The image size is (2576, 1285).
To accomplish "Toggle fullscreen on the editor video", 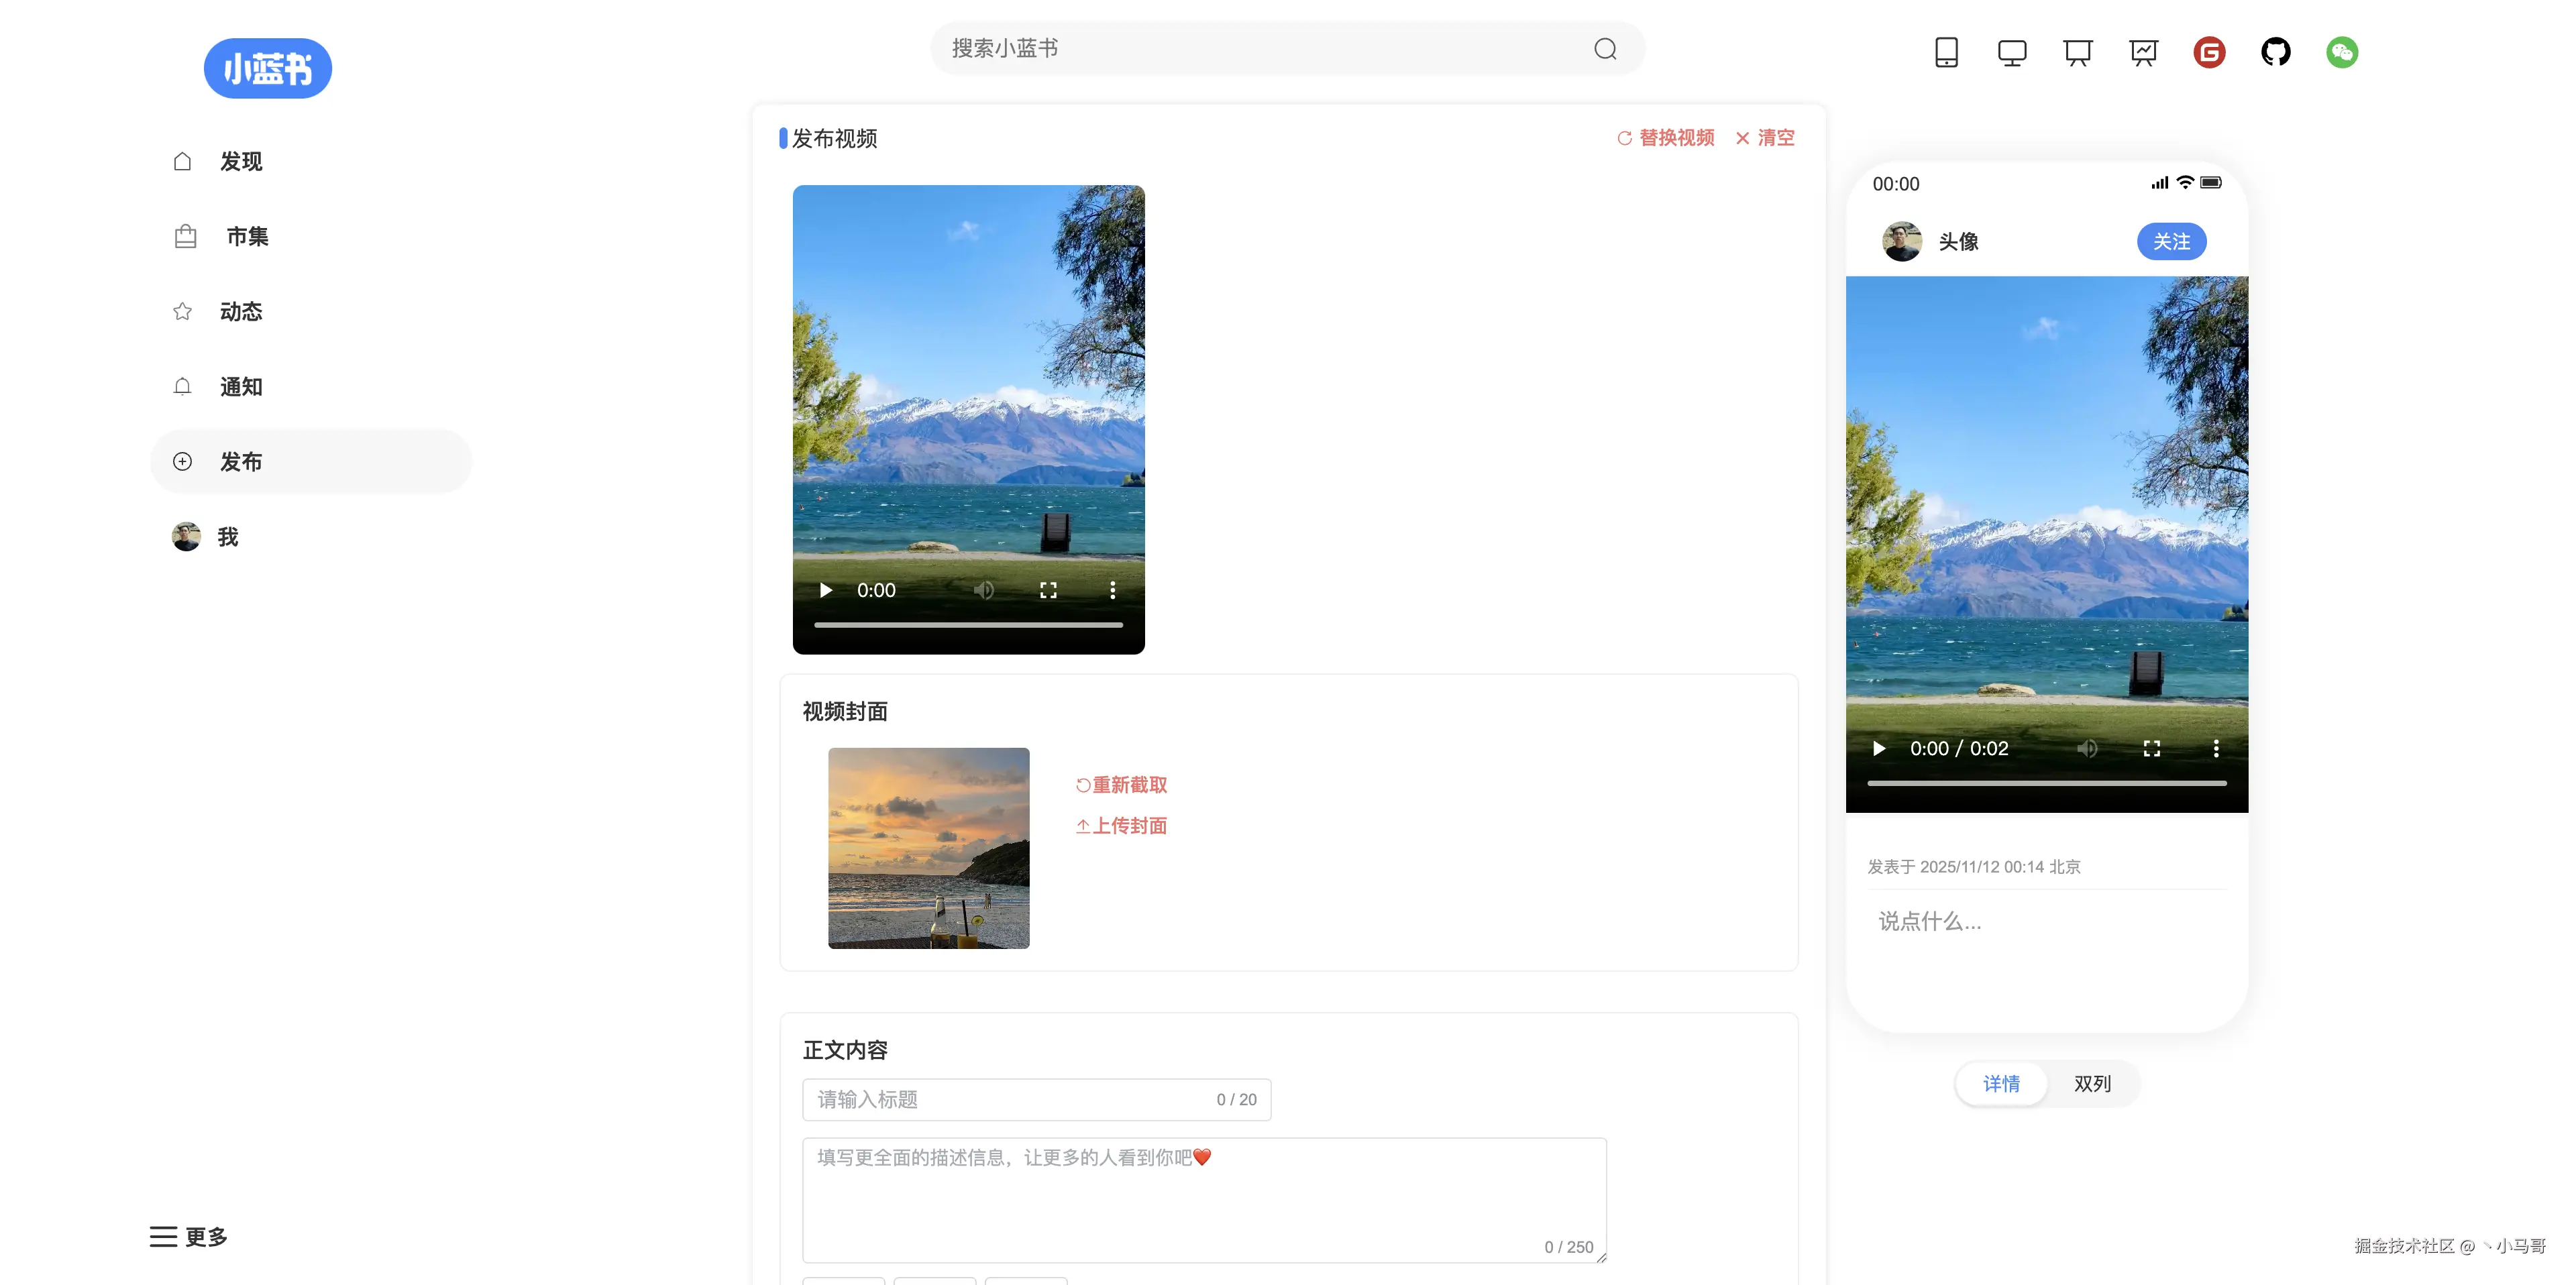I will point(1048,590).
